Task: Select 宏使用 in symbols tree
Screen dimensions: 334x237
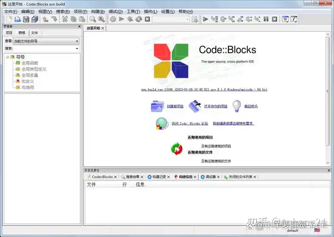Action: click(28, 87)
